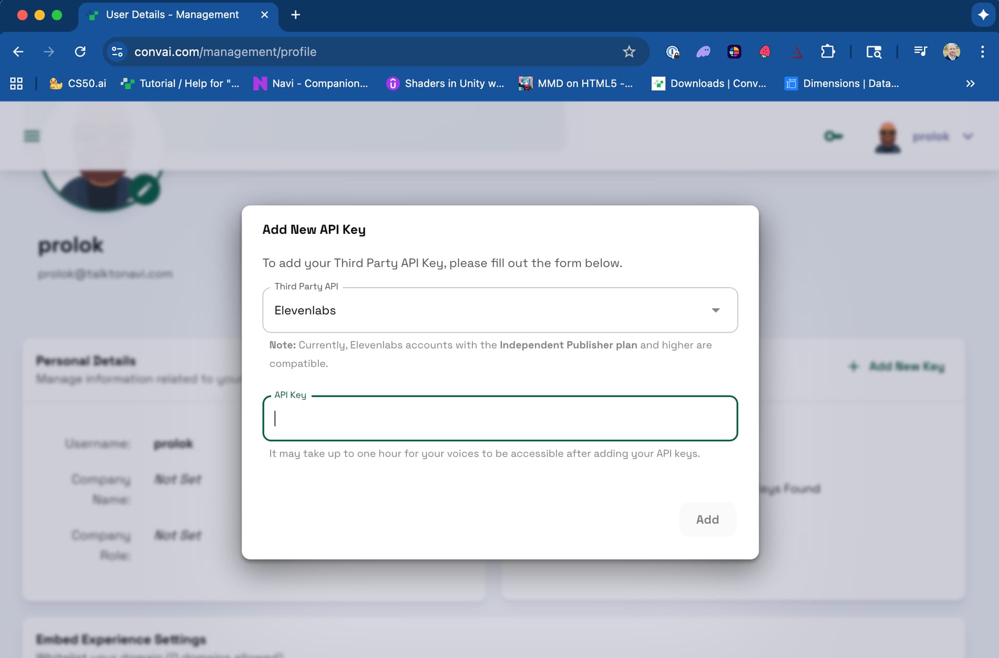
Task: Select the User Details - Management tab
Action: click(x=172, y=15)
